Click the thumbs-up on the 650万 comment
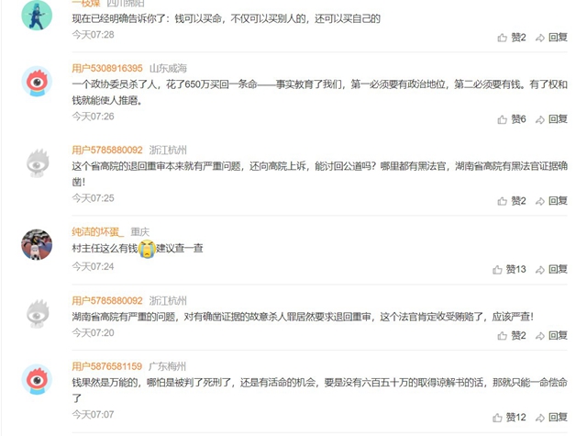587x436 pixels. point(512,119)
